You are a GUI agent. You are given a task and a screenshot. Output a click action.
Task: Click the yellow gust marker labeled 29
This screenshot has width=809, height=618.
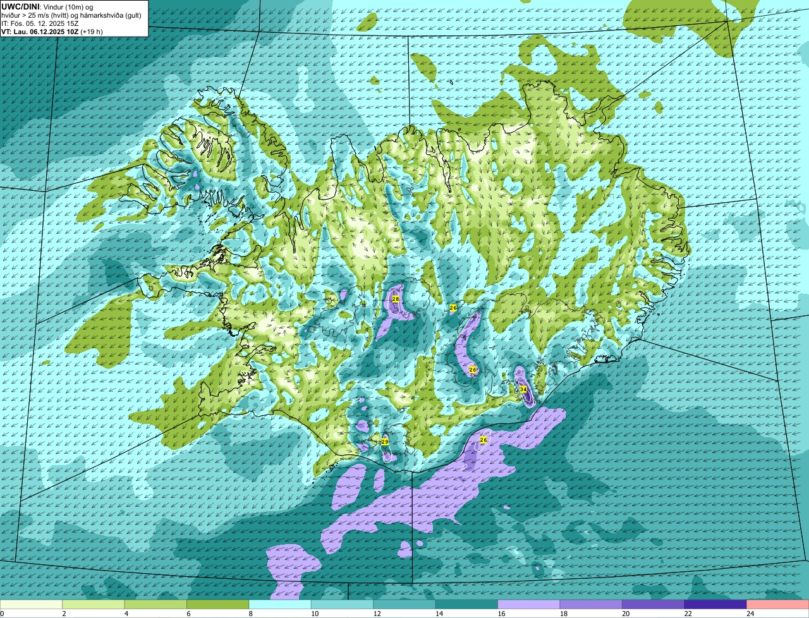coord(385,442)
